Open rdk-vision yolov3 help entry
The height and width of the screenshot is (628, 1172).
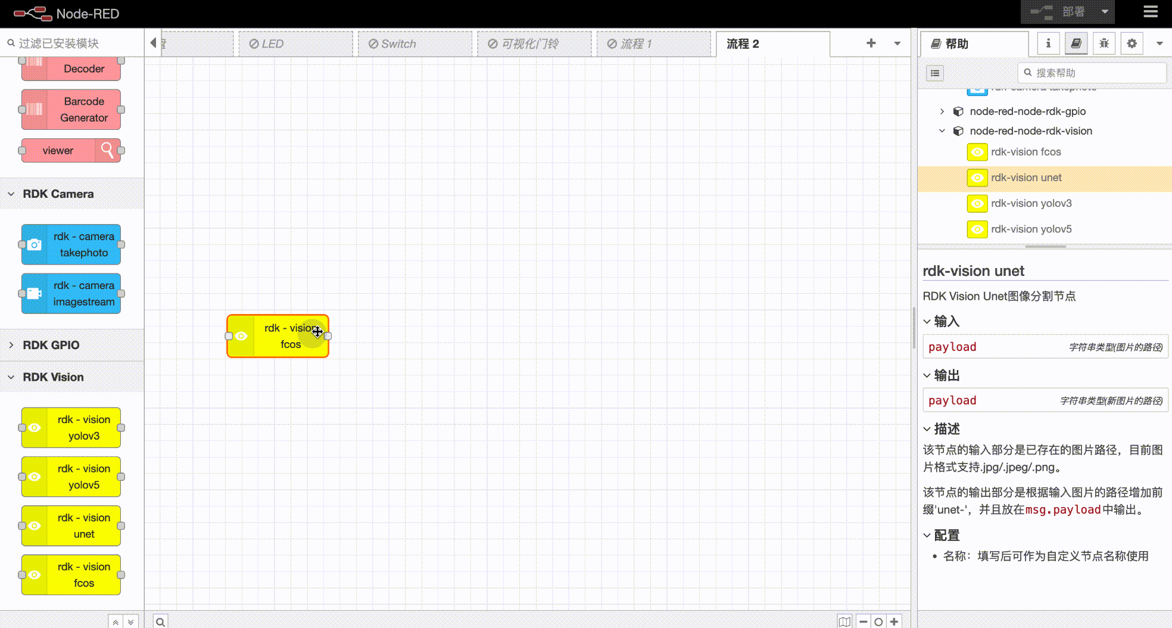click(1045, 203)
